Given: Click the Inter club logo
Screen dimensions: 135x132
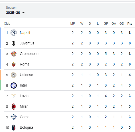Looking at the screenshot, I should pyautogui.click(x=14, y=86).
